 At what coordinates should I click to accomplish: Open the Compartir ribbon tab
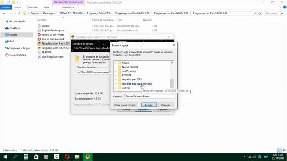coord(32,7)
